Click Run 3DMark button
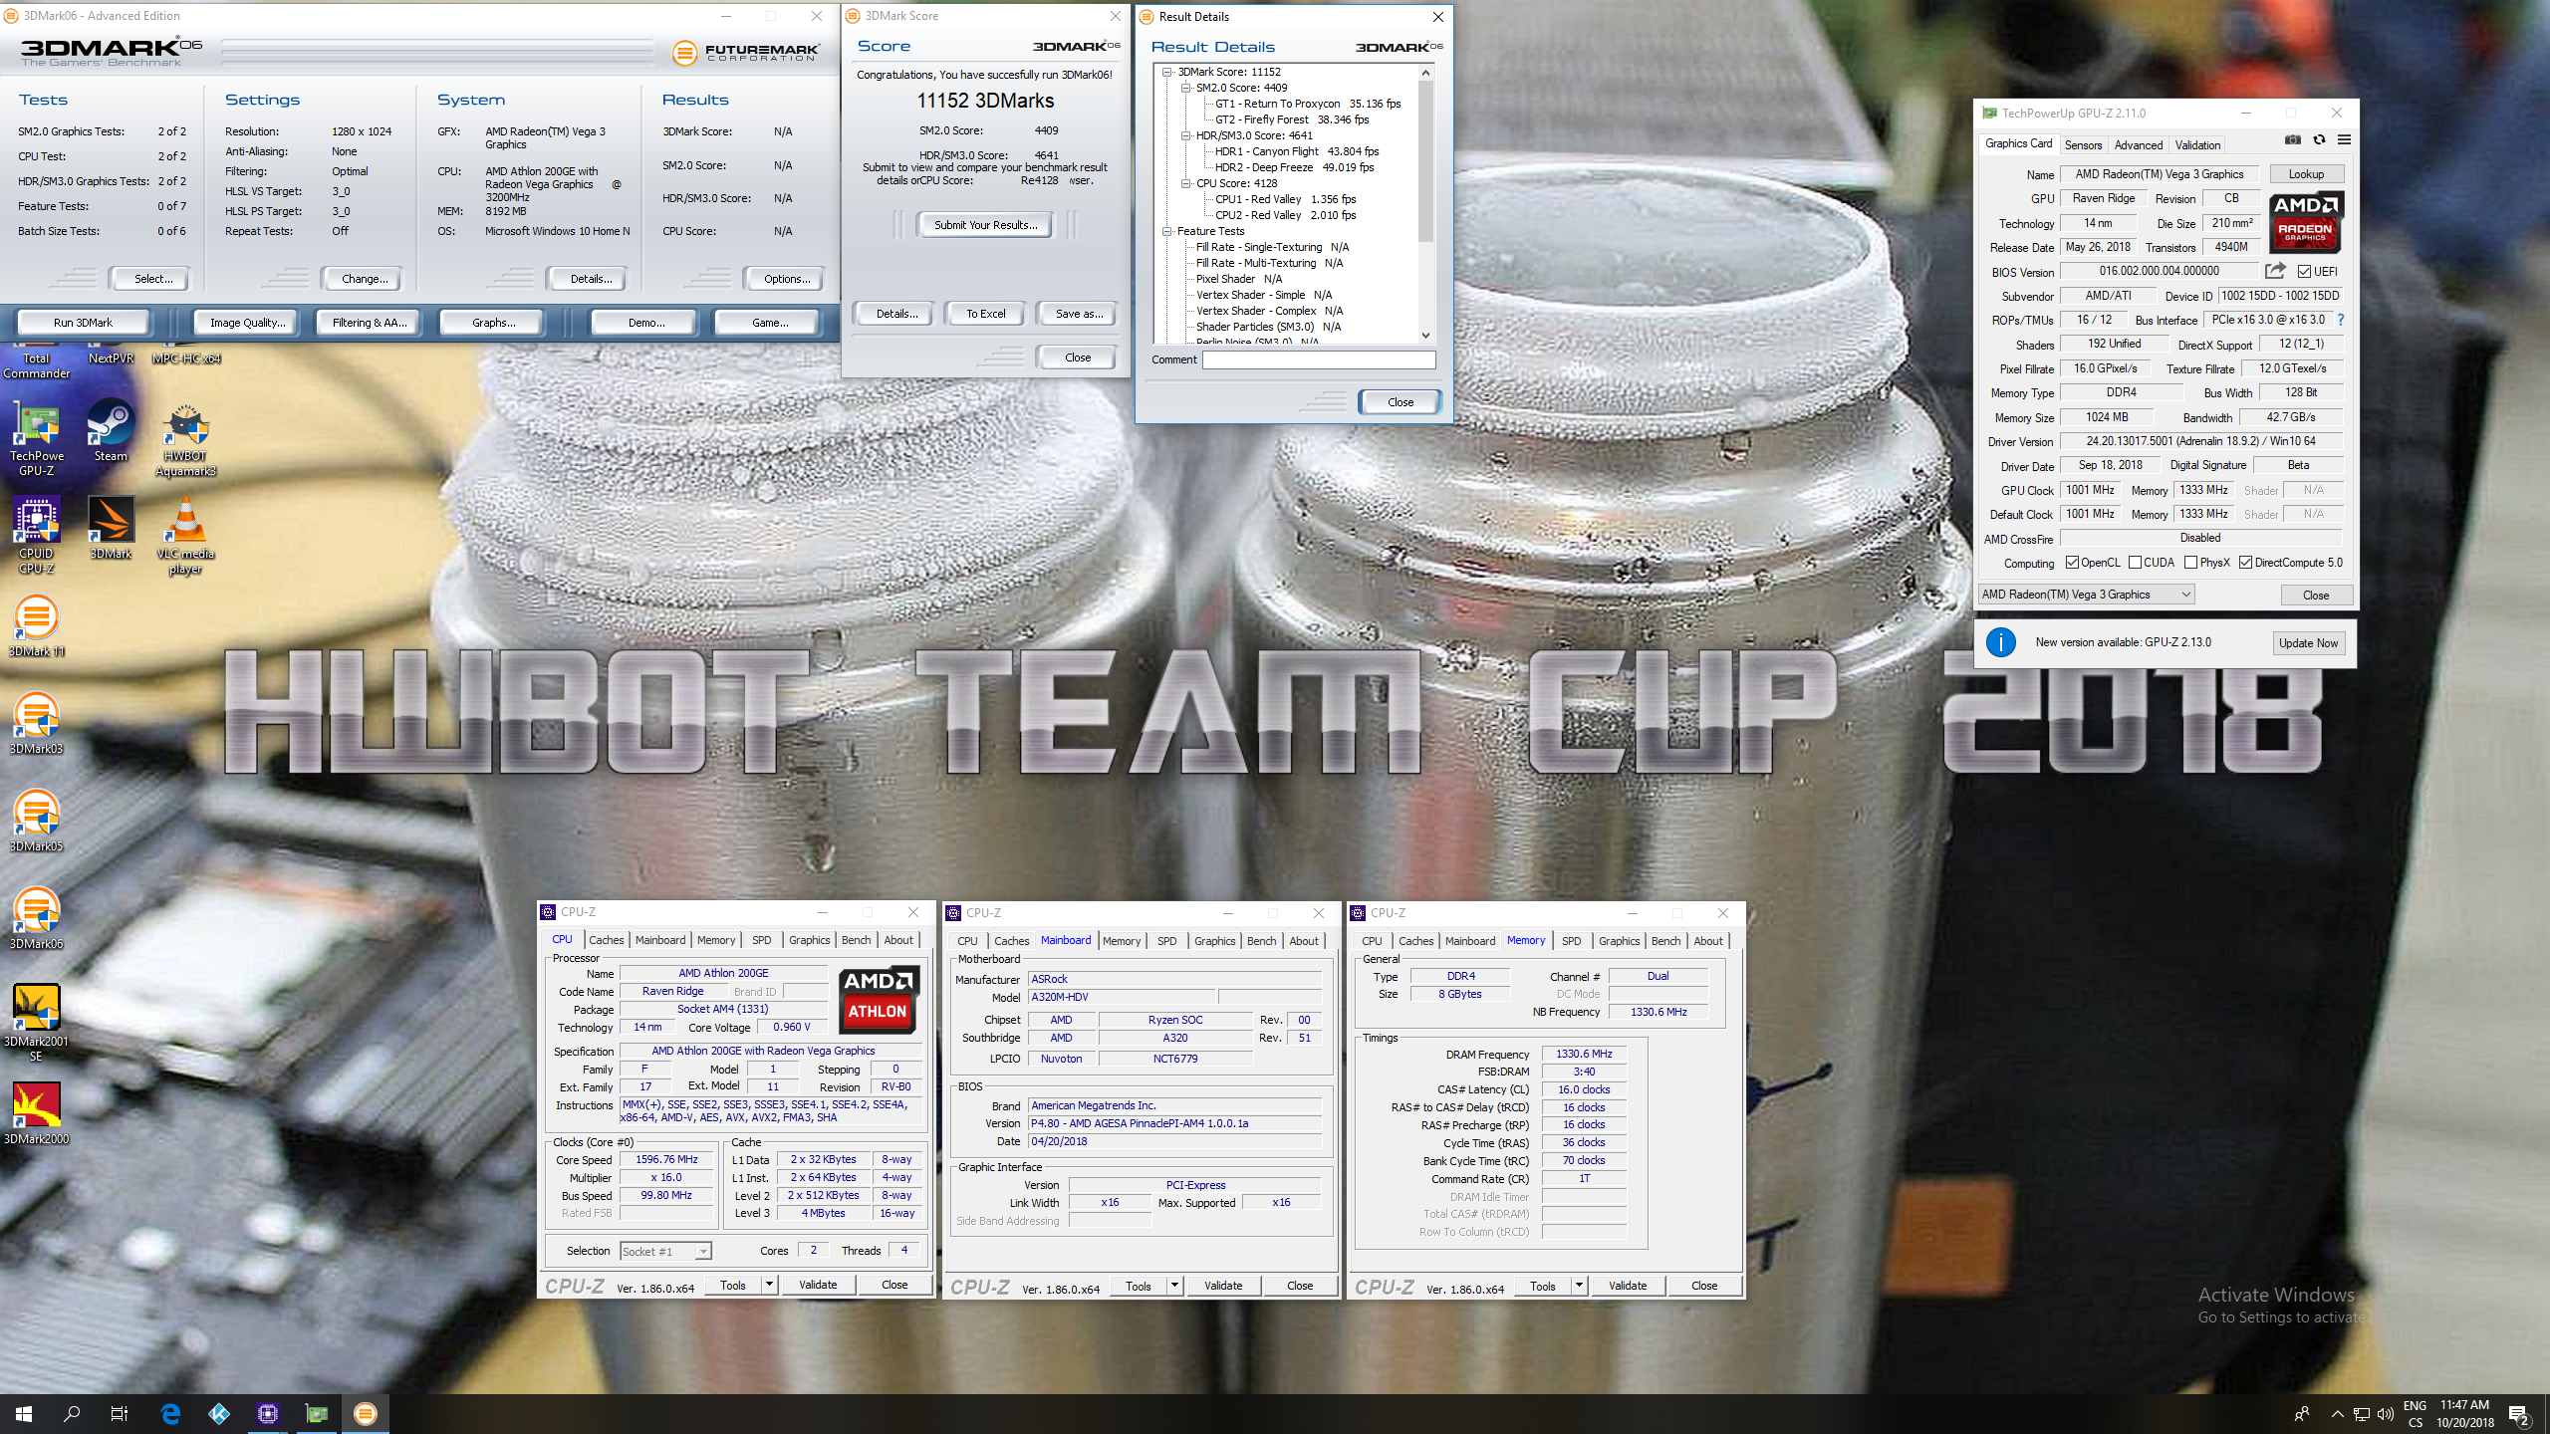The height and width of the screenshot is (1434, 2550). [83, 322]
